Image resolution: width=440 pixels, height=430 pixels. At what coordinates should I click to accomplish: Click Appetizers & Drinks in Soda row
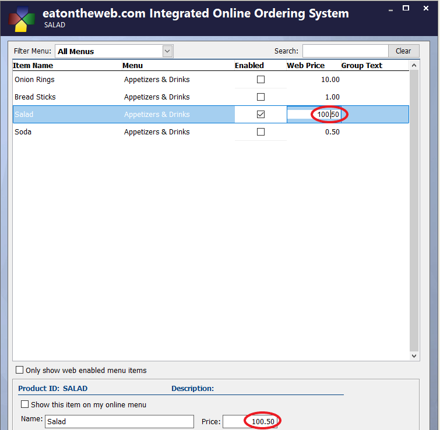click(157, 132)
